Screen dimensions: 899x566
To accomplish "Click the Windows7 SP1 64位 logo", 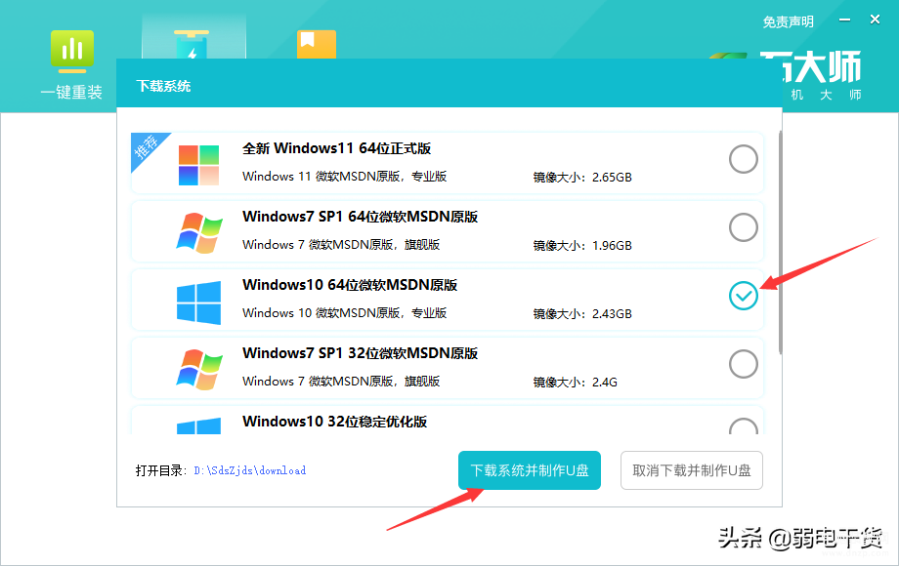I will [x=199, y=233].
